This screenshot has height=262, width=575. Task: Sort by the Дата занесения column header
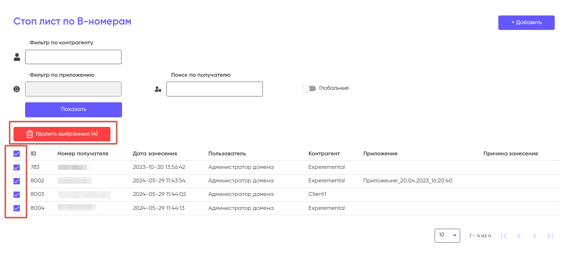click(x=155, y=153)
